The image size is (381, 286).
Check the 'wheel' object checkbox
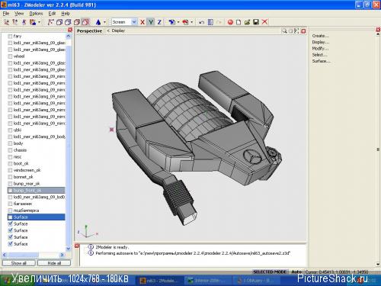10,56
